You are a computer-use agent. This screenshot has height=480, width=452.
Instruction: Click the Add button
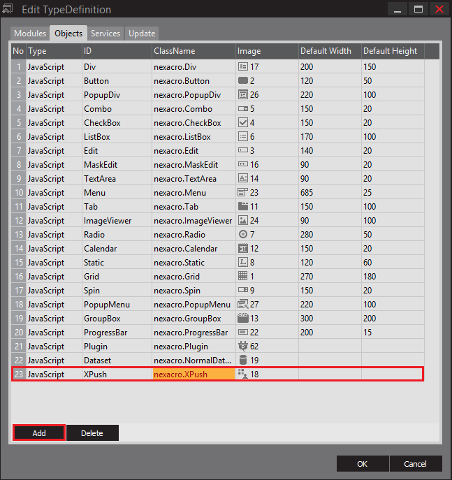pos(39,433)
